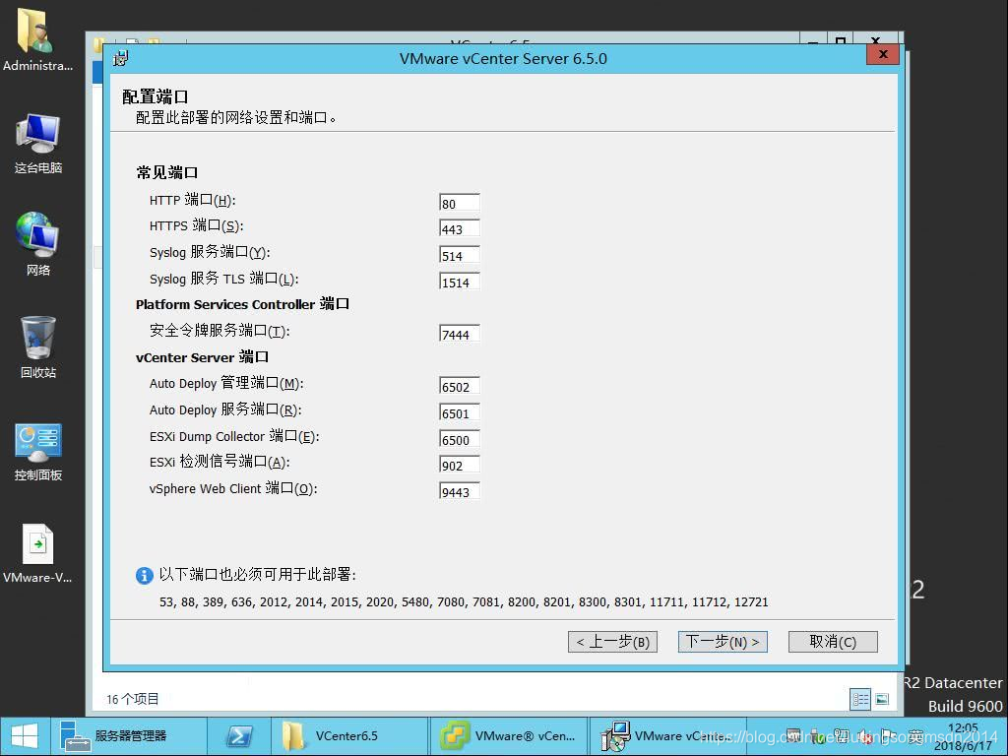1008x756 pixels.
Task: Open the 这台电脑 desktop icon
Action: tap(38, 144)
